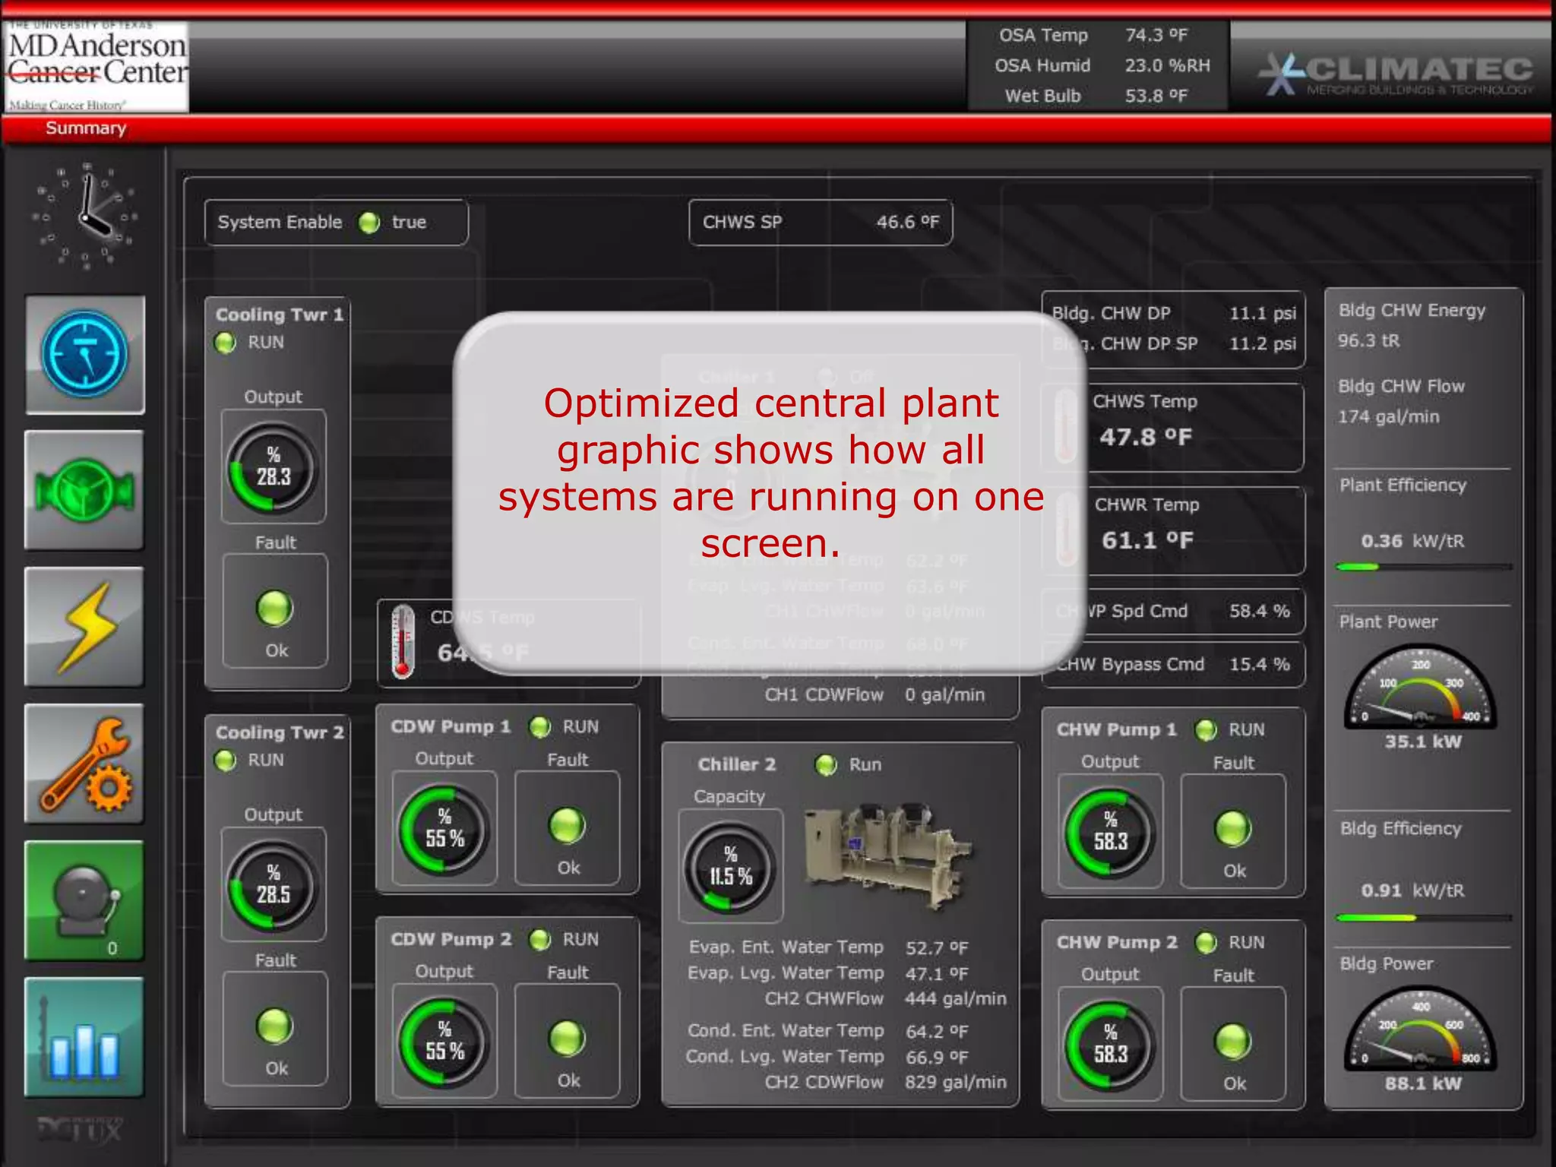
Task: Click CDW Pump 1 fault Ok indicator
Action: [x=568, y=825]
